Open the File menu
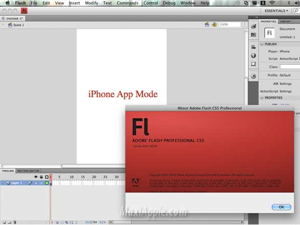The width and height of the screenshot is (300, 225). pyautogui.click(x=34, y=3)
